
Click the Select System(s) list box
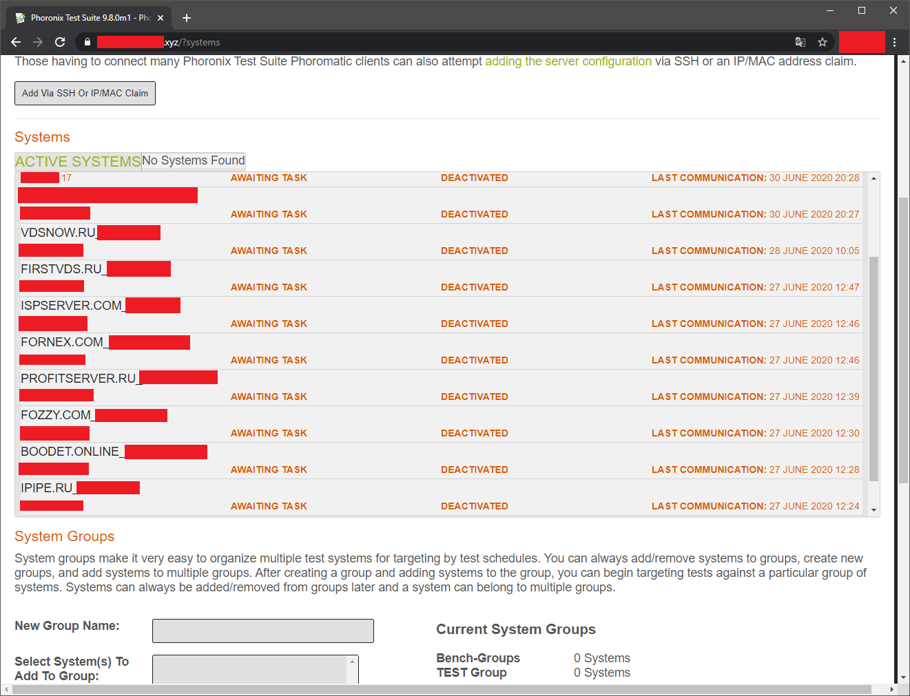(x=249, y=669)
